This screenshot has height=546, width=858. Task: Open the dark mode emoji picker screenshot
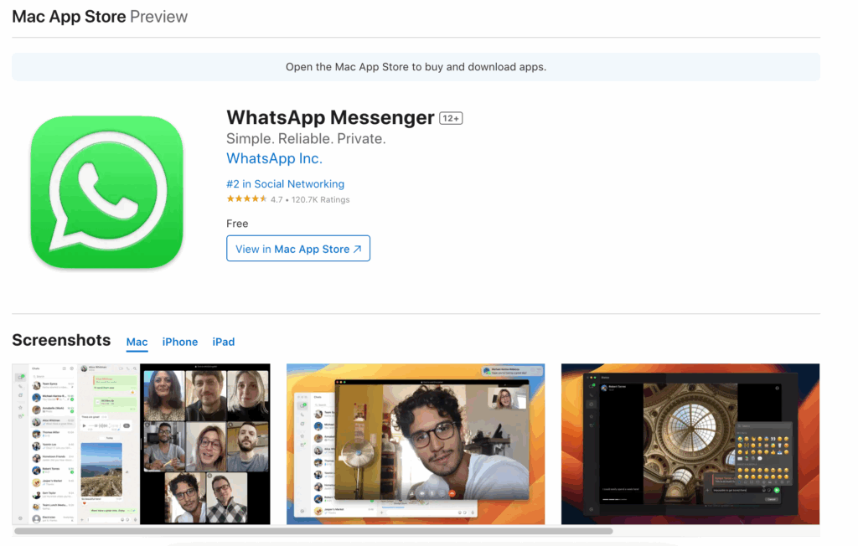[690, 444]
